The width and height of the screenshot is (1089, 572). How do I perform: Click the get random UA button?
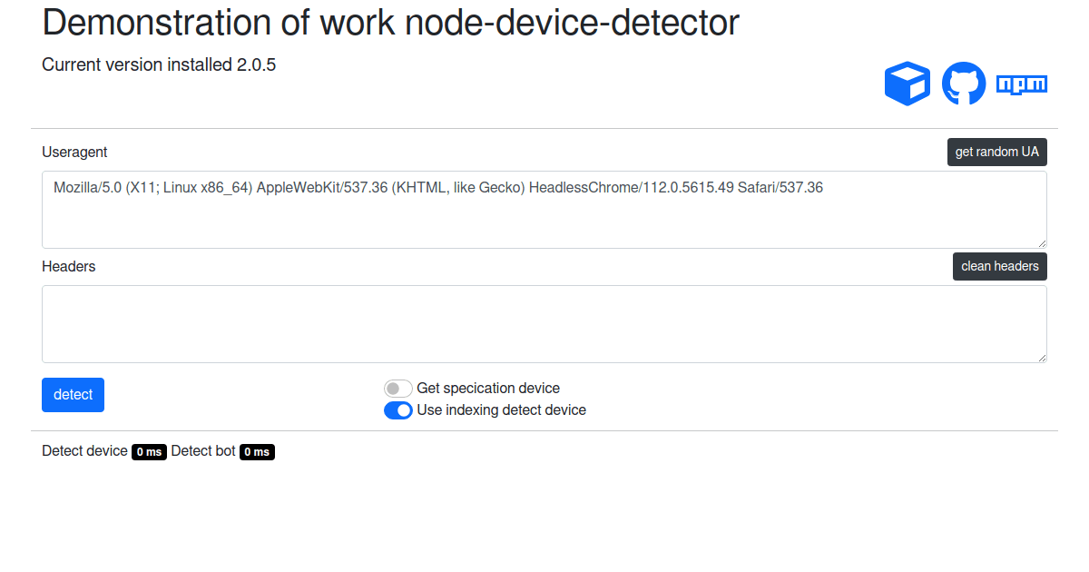(996, 152)
